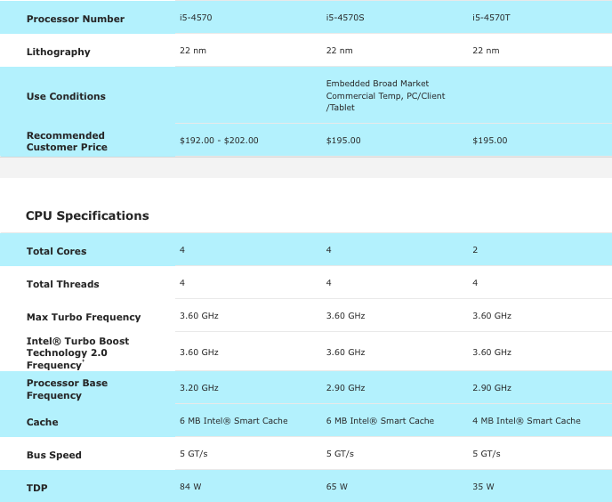The height and width of the screenshot is (502, 612).
Task: Click the Cache row label
Action: pos(42,422)
